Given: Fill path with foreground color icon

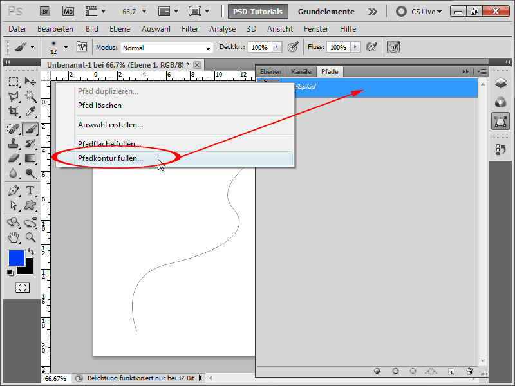Looking at the screenshot, I should [x=377, y=371].
